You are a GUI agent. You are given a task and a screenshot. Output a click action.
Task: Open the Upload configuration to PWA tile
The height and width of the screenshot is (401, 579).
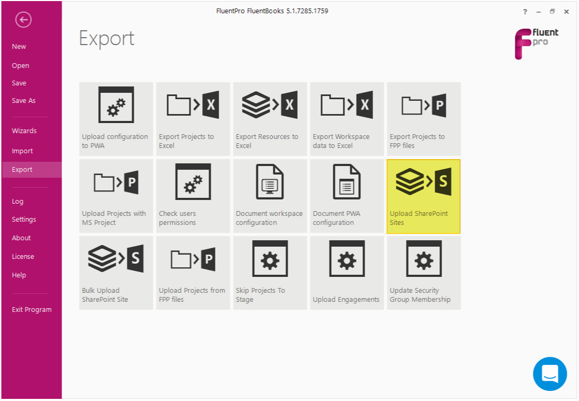point(116,119)
